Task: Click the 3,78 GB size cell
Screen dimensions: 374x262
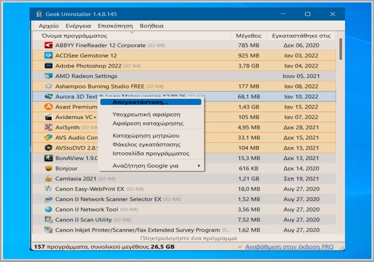Action: click(x=248, y=66)
